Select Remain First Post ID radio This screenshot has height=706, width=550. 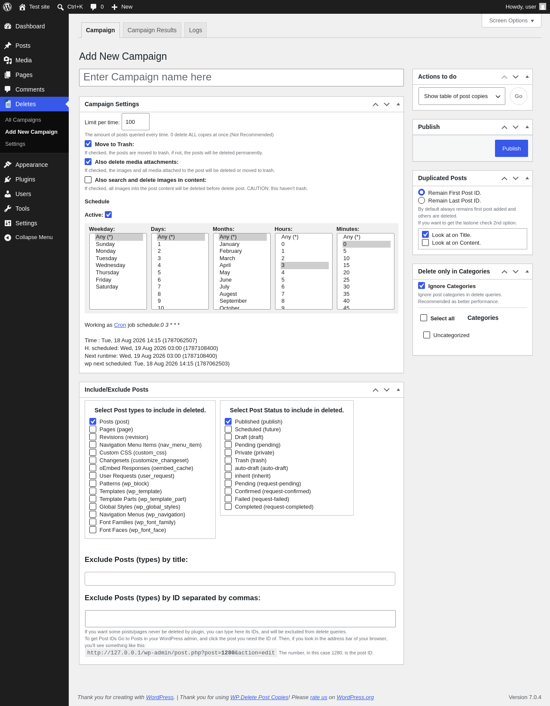tap(422, 192)
